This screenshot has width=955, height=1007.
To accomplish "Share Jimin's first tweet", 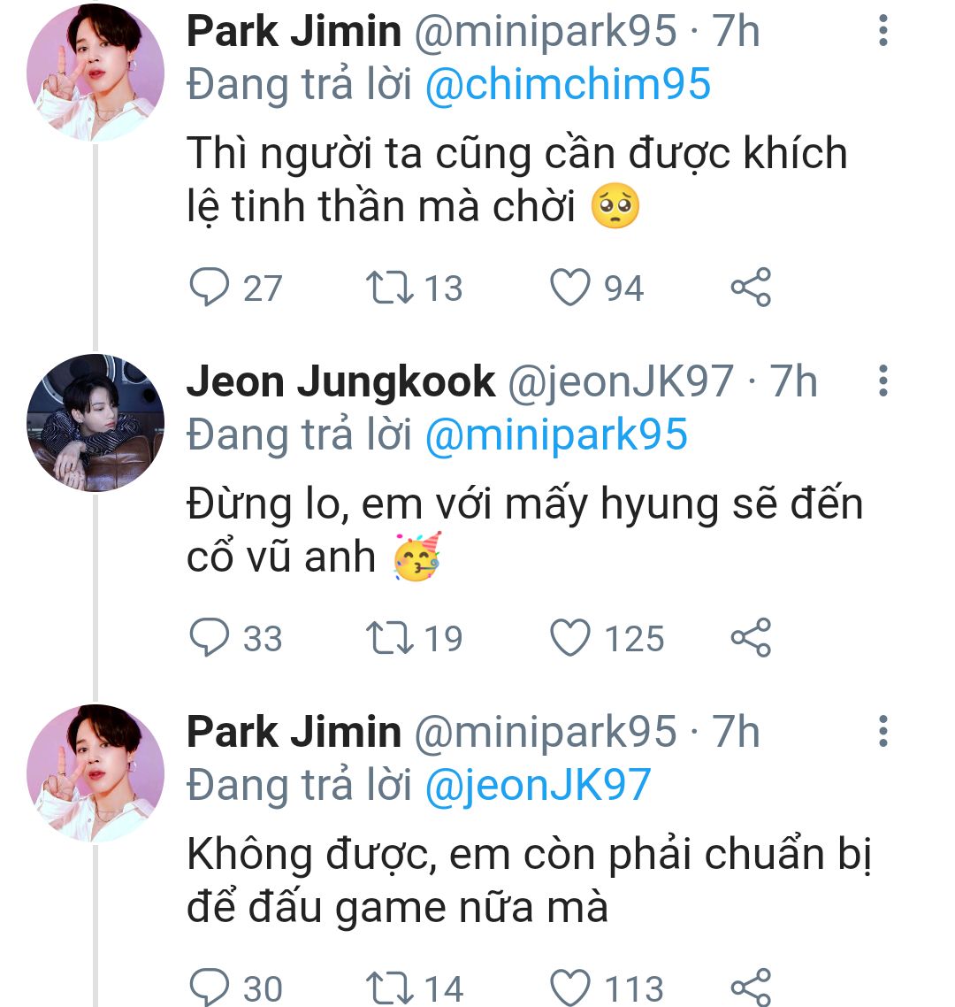I will point(751,288).
